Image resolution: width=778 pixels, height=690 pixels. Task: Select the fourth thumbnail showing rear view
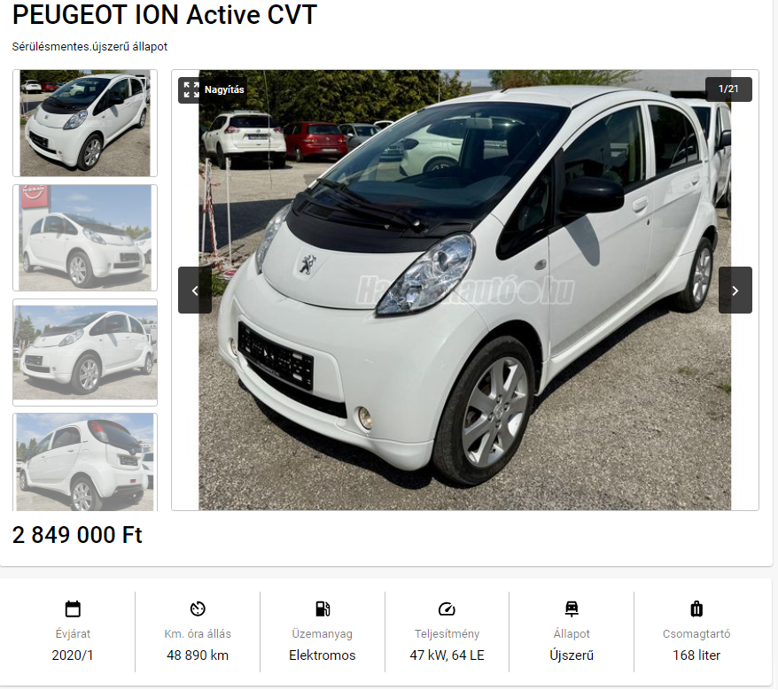(85, 461)
